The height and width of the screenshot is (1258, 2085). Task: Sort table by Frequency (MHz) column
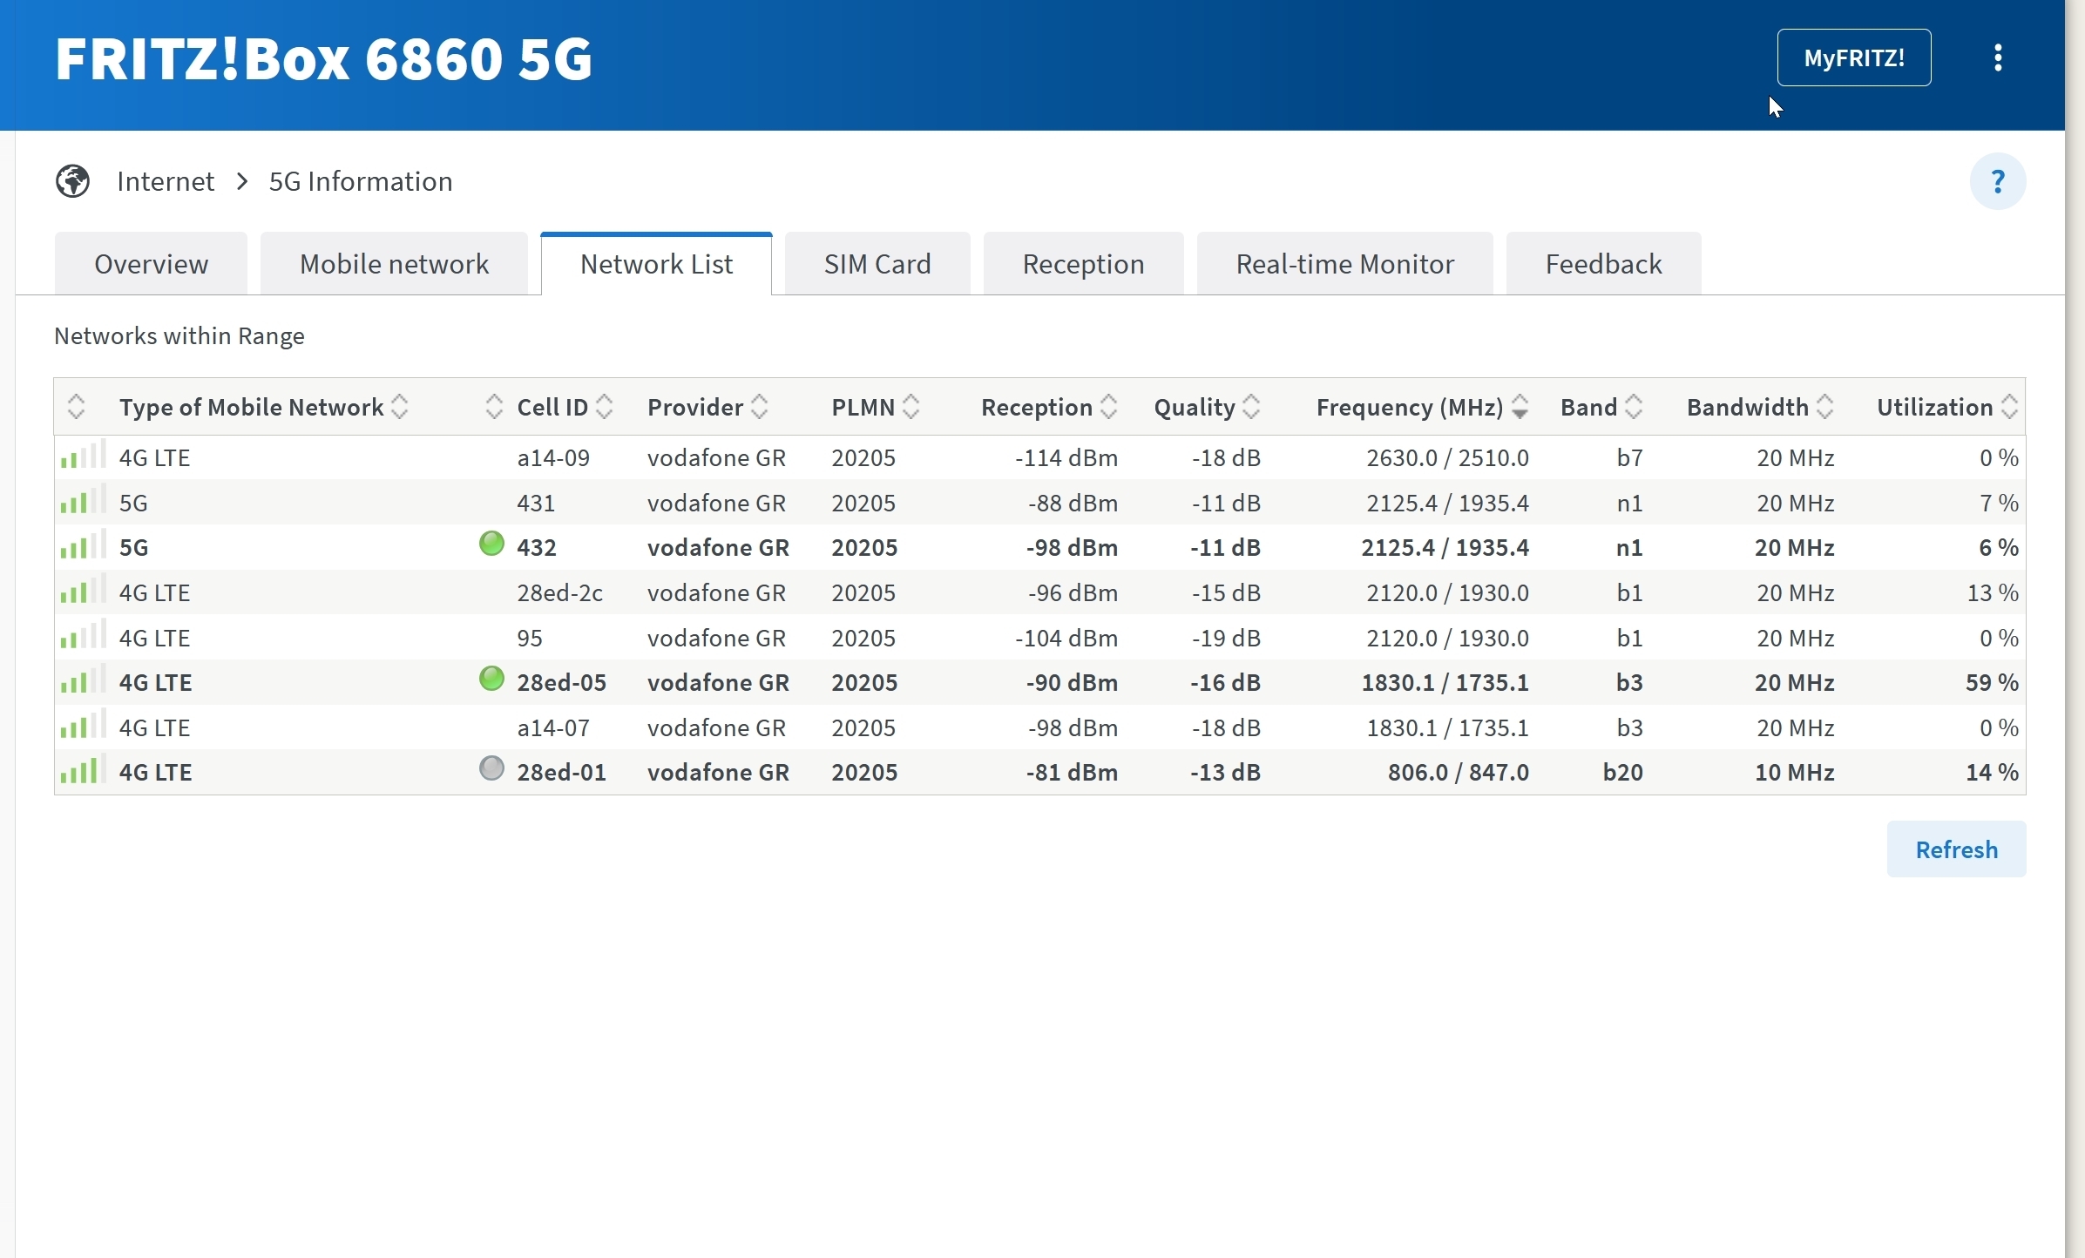click(x=1422, y=407)
